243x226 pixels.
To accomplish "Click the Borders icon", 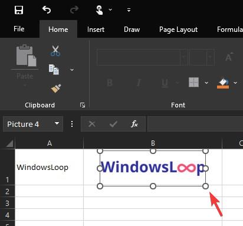I will (x=194, y=82).
